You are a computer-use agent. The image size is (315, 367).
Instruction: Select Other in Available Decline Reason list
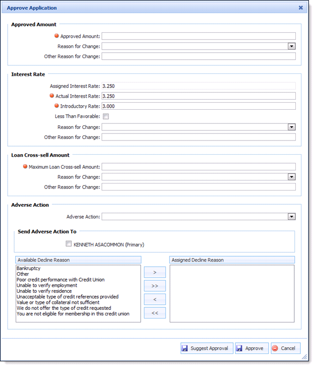23,274
